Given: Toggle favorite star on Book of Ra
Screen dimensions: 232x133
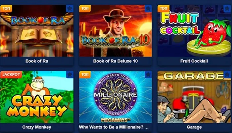Looking at the screenshot, I should (70, 8).
